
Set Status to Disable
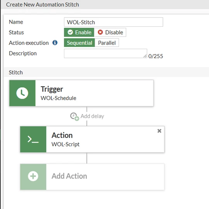pyautogui.click(x=110, y=32)
